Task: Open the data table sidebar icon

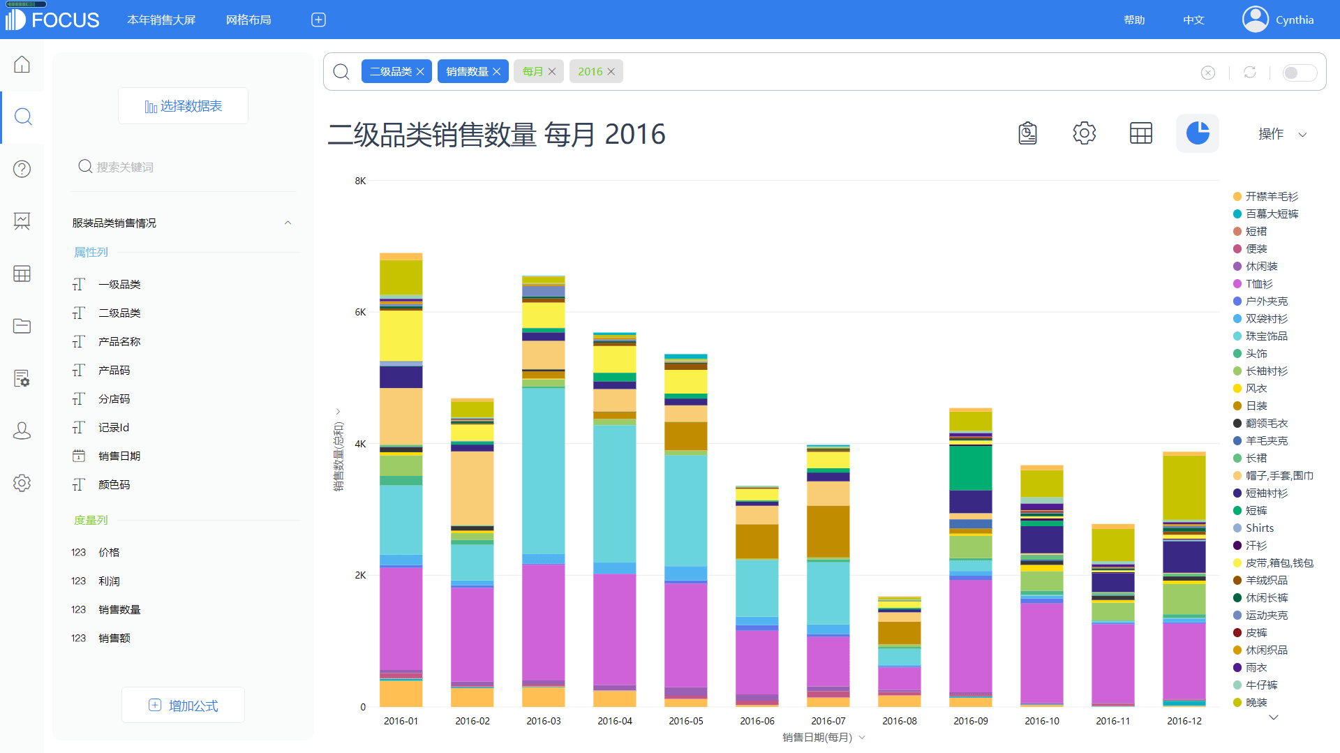Action: (22, 274)
